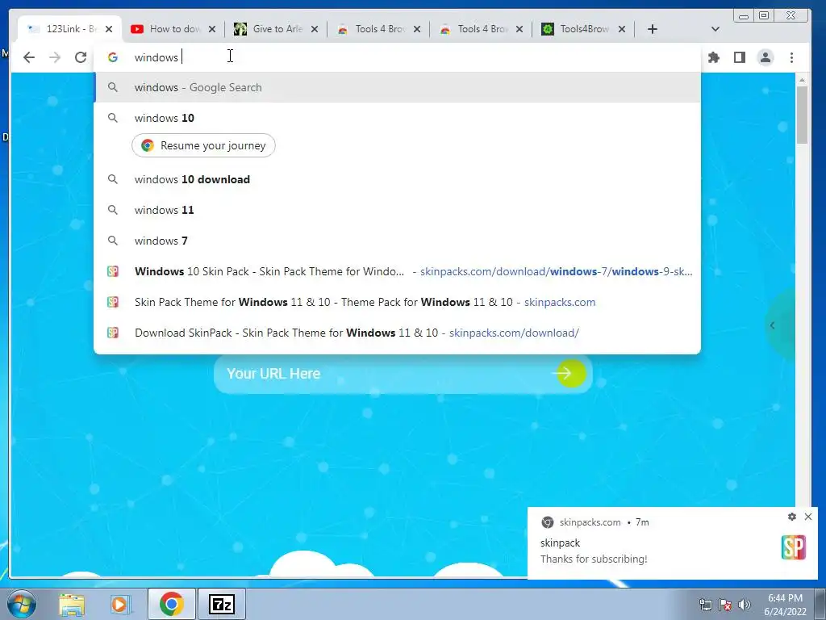Launch Windows Media Player from taskbar
This screenshot has width=826, height=620.
tap(119, 604)
